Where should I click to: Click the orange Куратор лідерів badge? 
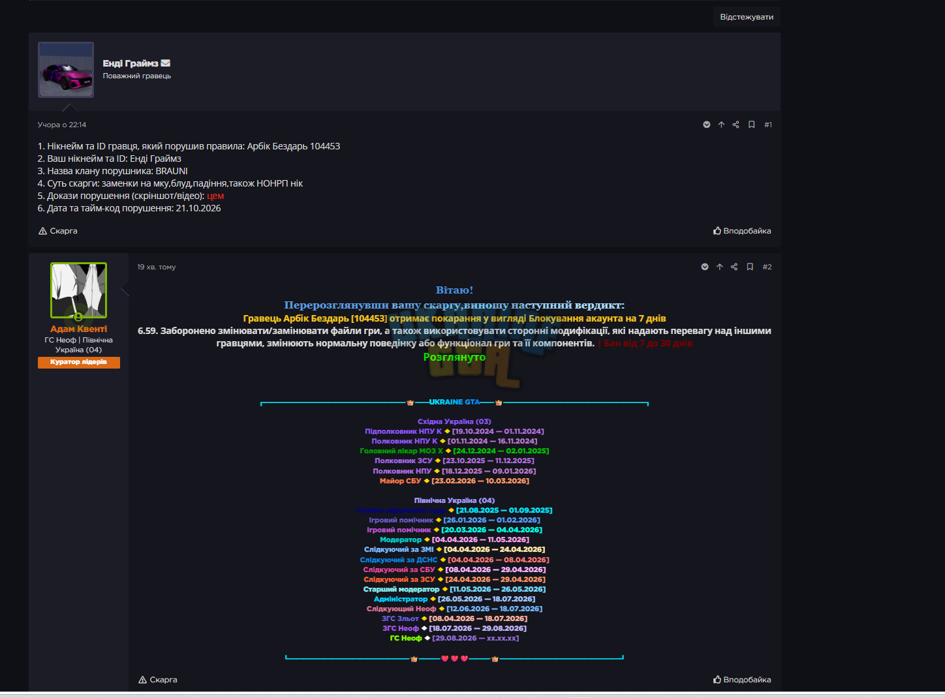point(79,363)
